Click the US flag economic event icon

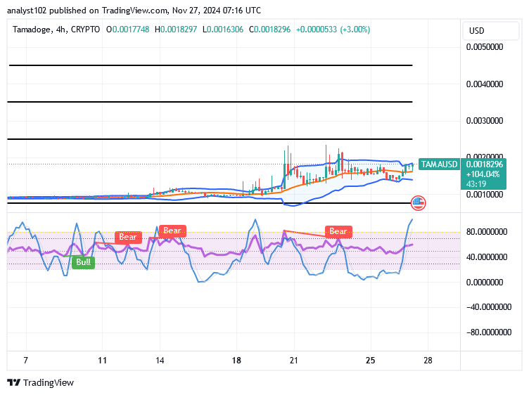point(419,203)
